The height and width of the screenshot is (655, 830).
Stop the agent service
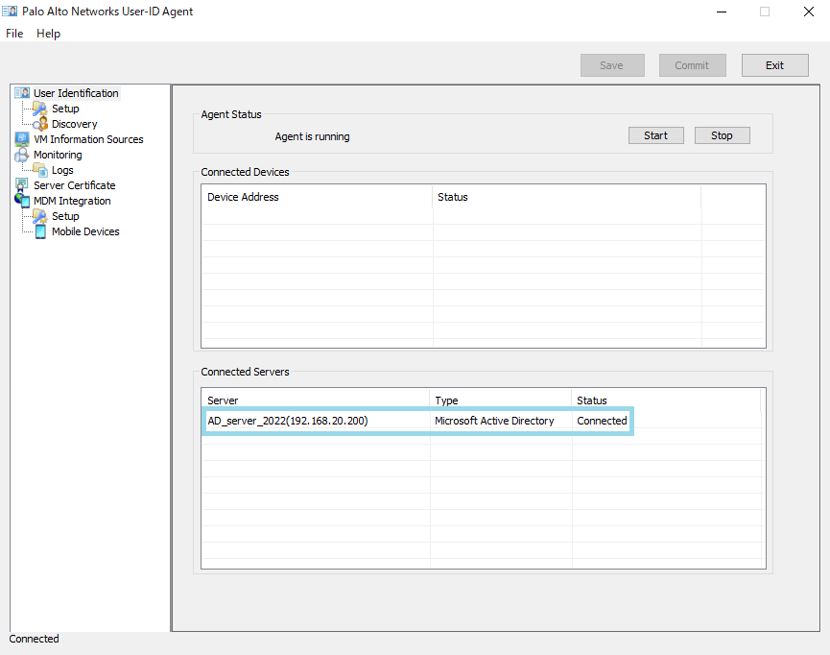[722, 135]
